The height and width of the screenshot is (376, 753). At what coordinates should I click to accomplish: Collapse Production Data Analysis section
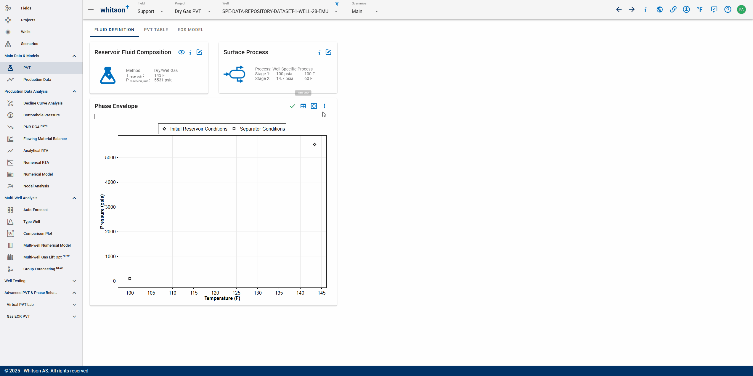[74, 91]
